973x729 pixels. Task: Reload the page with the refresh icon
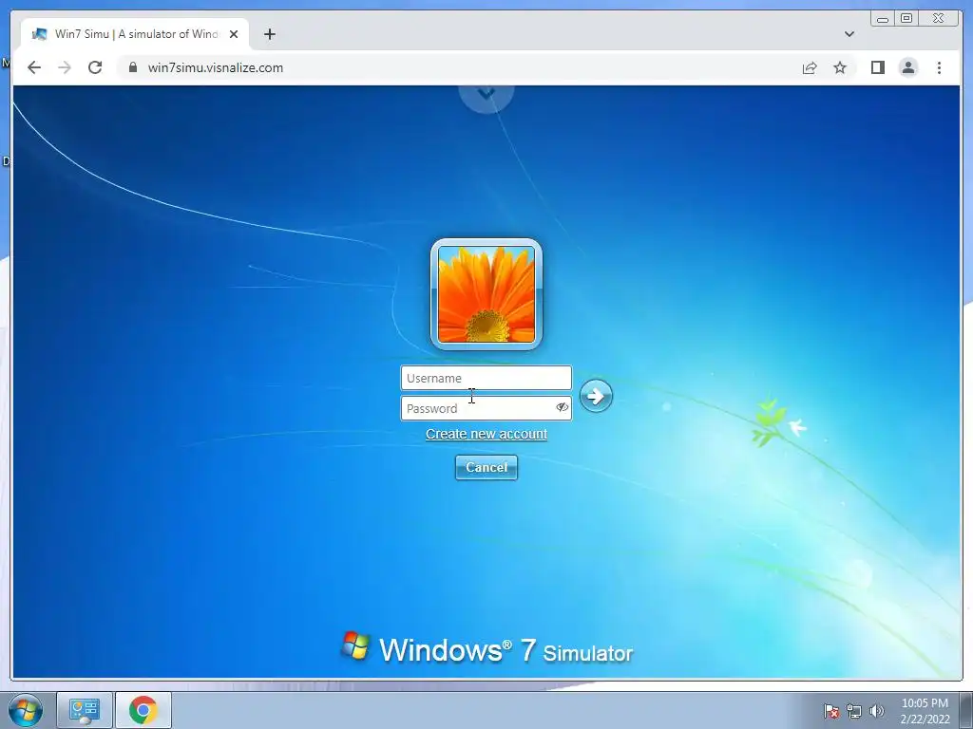[95, 67]
